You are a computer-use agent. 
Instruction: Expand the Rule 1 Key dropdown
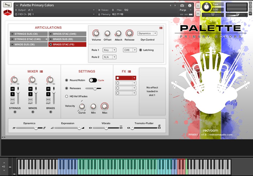coord(110,50)
